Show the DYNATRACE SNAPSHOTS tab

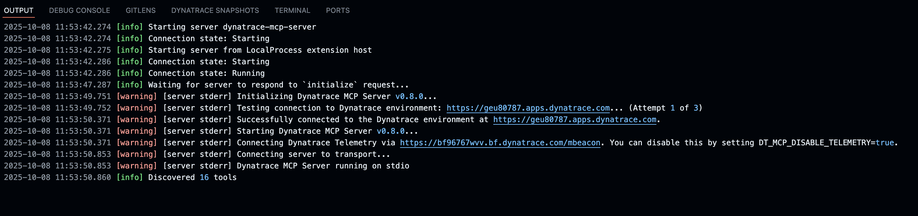(x=215, y=11)
